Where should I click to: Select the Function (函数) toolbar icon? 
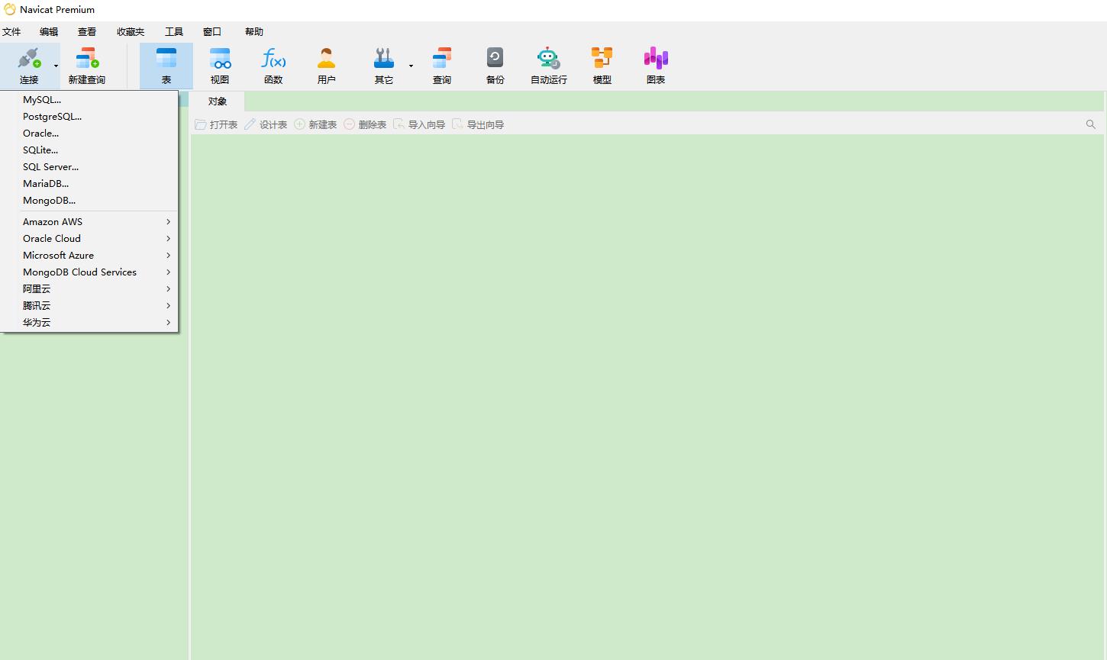point(273,66)
